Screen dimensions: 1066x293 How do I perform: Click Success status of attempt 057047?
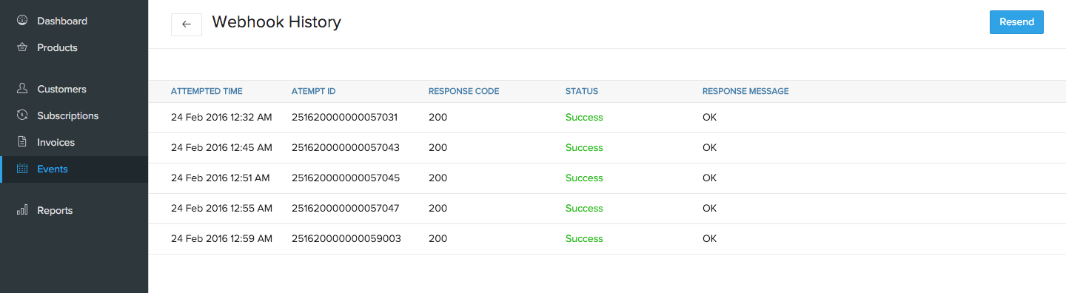584,209
